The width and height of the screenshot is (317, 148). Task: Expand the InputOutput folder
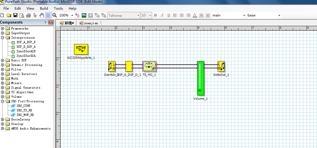pyautogui.click(x=3, y=33)
